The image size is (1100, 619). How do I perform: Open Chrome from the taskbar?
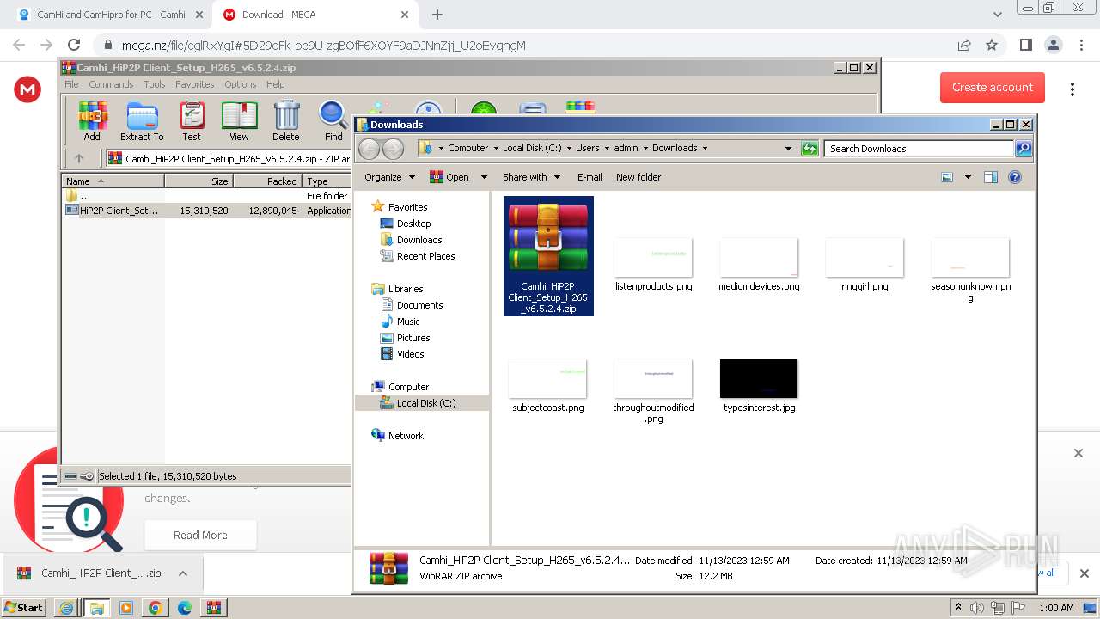click(155, 608)
